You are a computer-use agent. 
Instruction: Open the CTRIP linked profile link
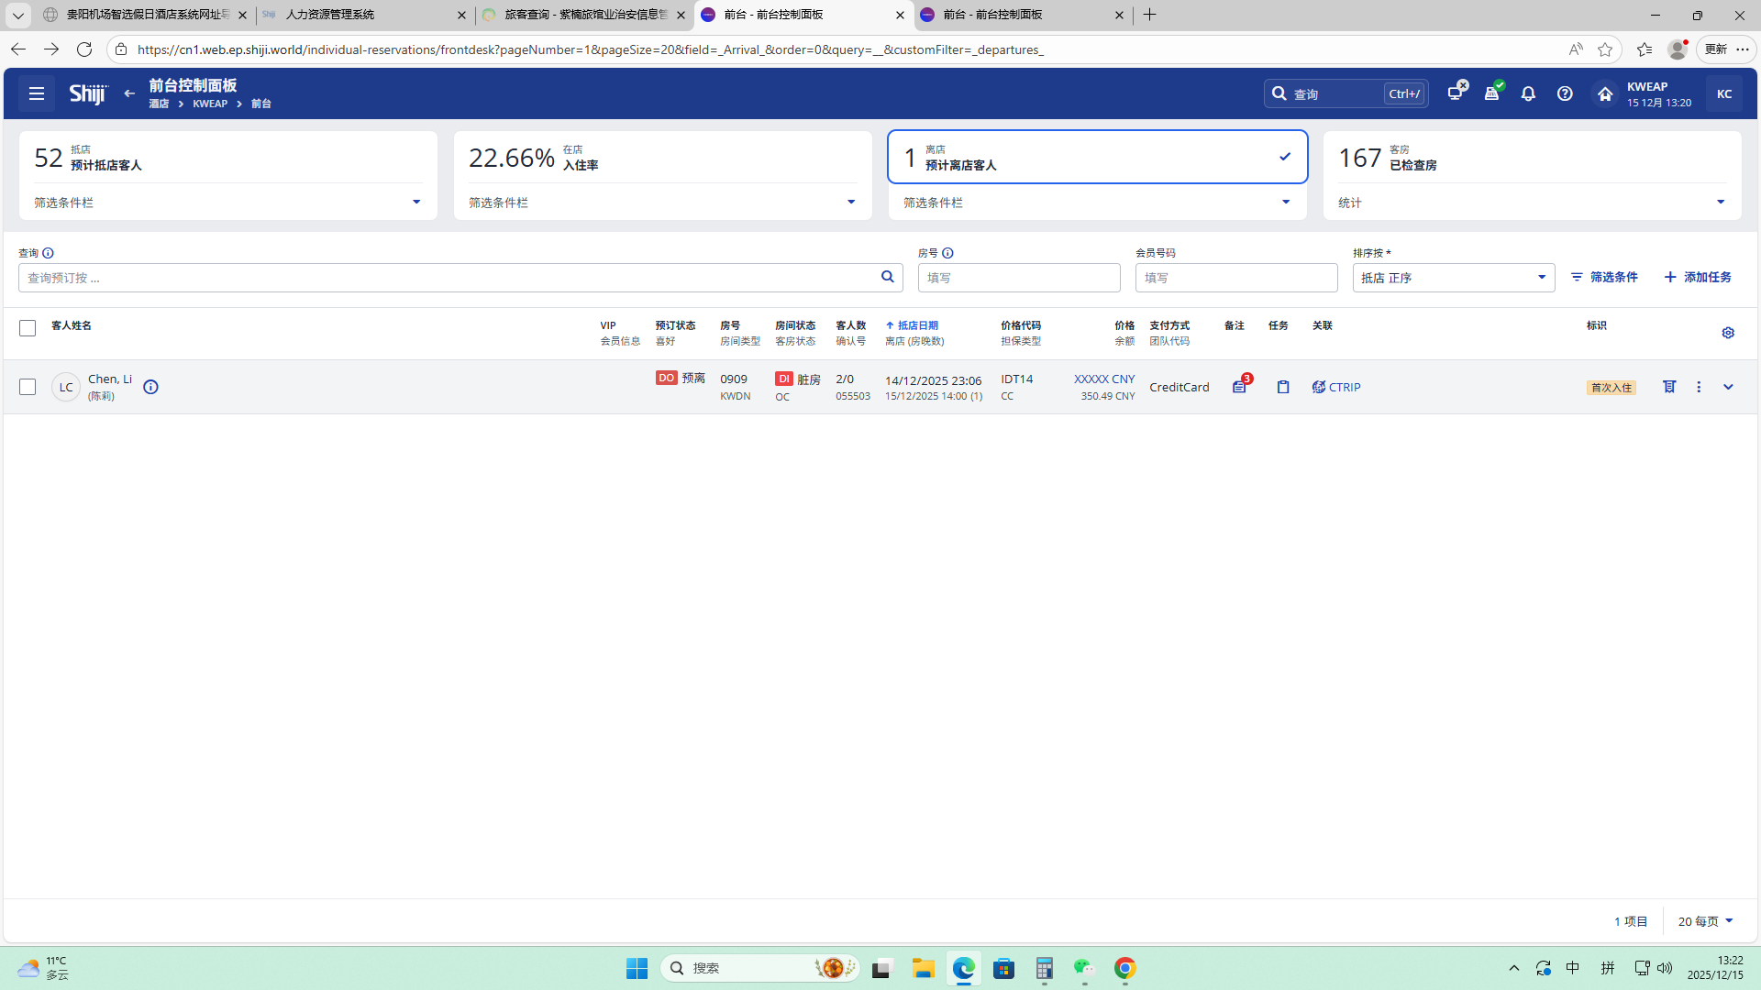pos(1337,387)
